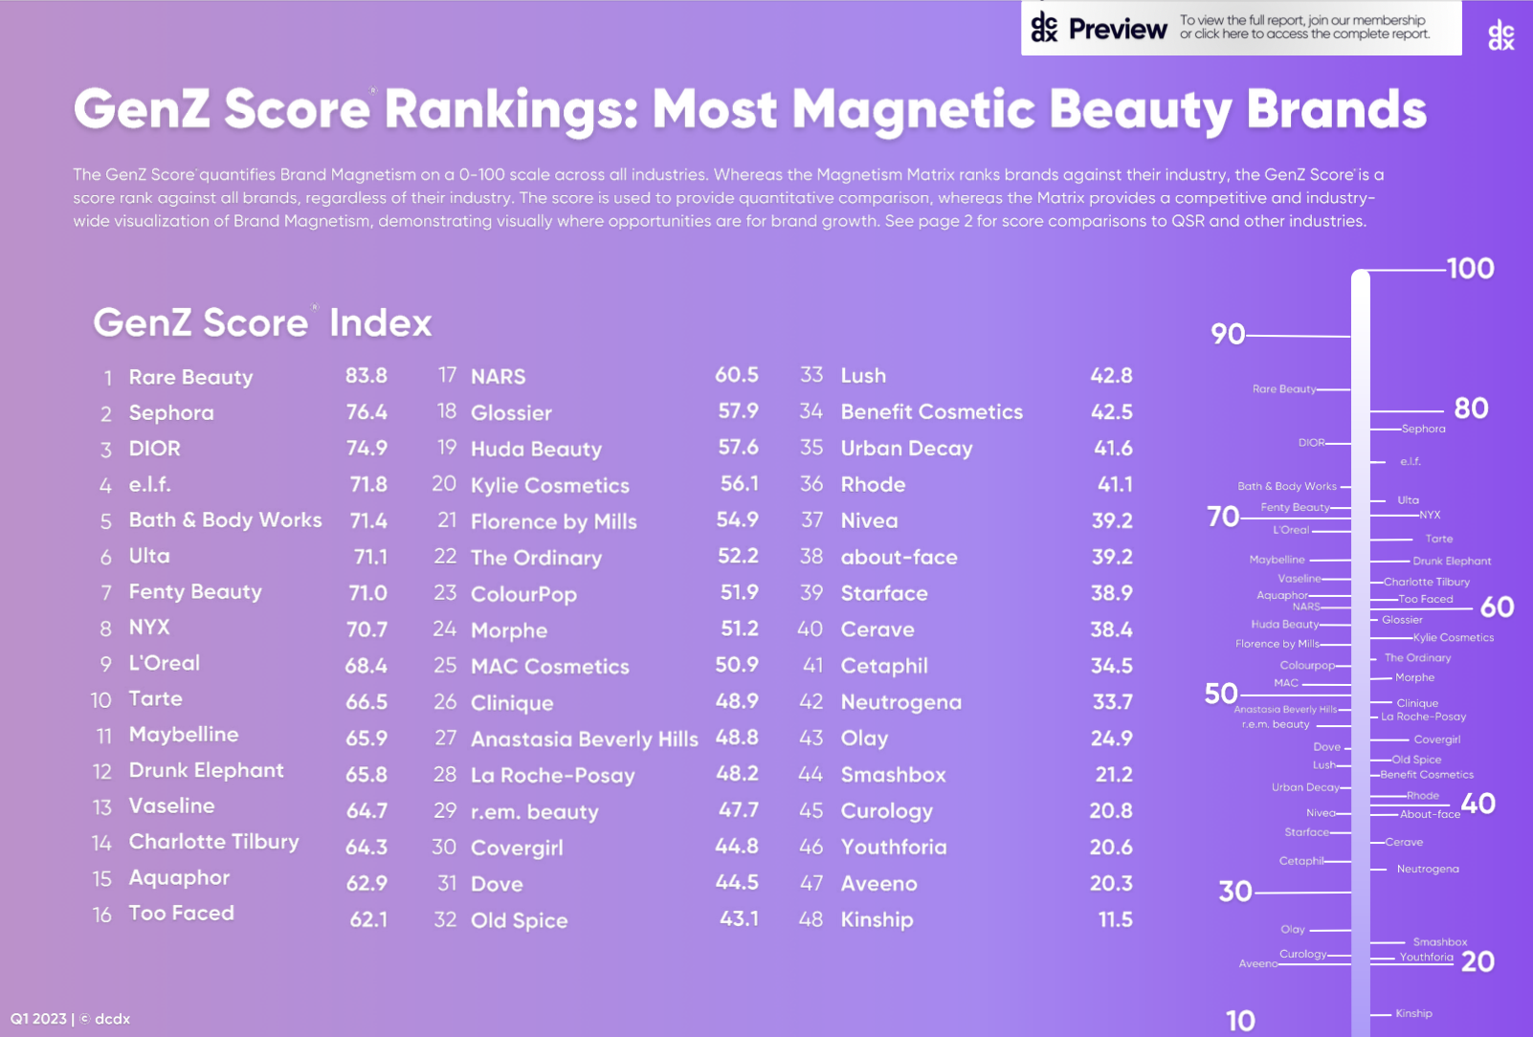Click the 54.9 score for Florence by Mills
The height and width of the screenshot is (1037, 1533).
(x=738, y=519)
